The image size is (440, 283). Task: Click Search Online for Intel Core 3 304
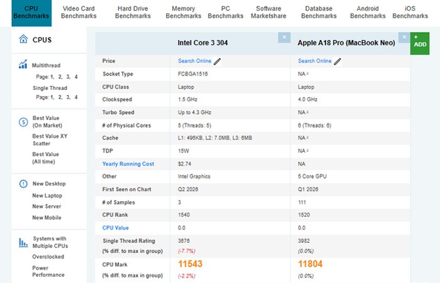coord(194,61)
